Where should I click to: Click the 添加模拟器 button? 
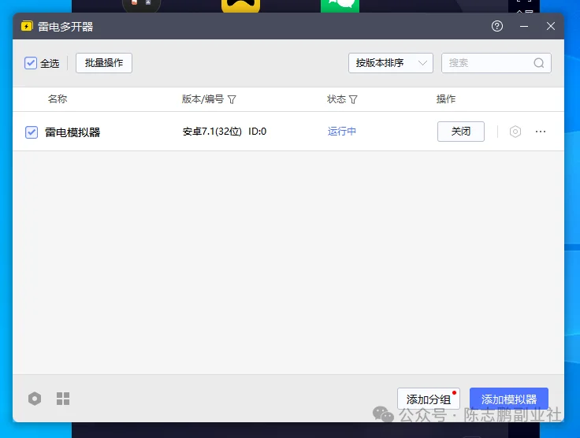click(509, 399)
